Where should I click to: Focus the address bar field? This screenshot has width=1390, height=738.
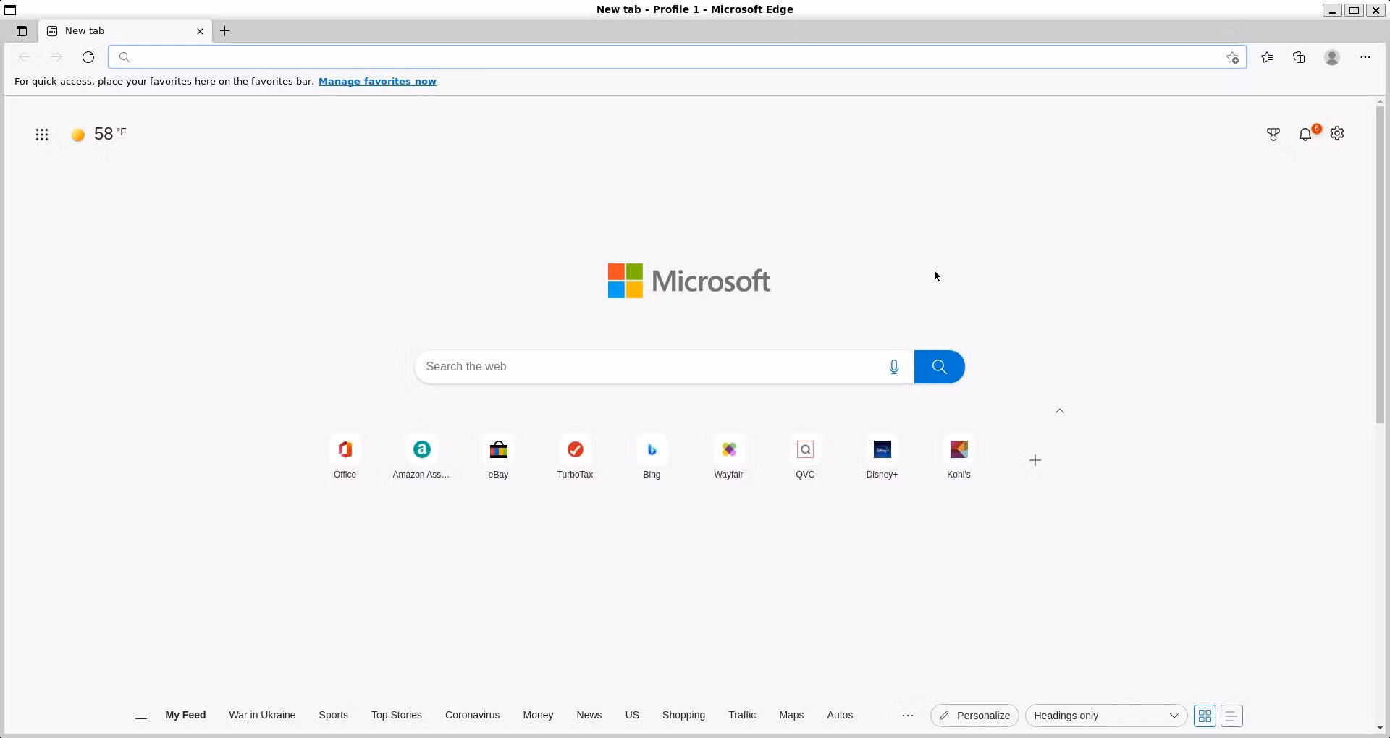tap(677, 57)
